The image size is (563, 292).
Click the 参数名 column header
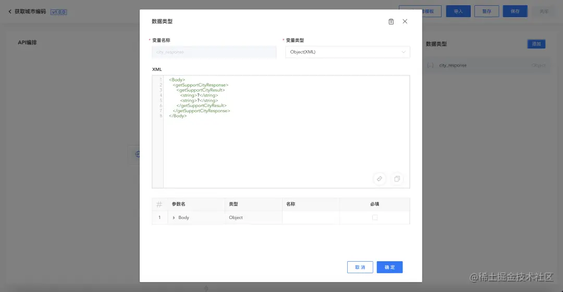[196, 204]
